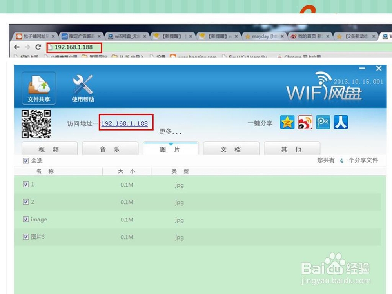Open the 使用帮助 help tools icon
The image size is (392, 294).
[x=83, y=89]
